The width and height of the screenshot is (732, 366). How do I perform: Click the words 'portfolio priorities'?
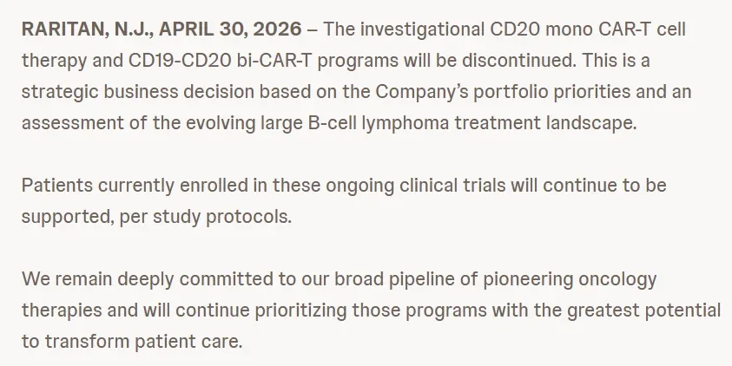[x=551, y=92]
